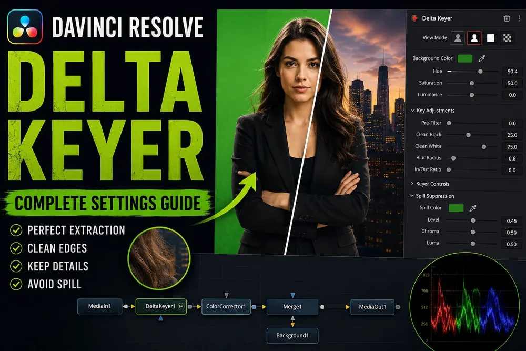
Task: Click the MediaIn1 node output port
Action: [126, 306]
